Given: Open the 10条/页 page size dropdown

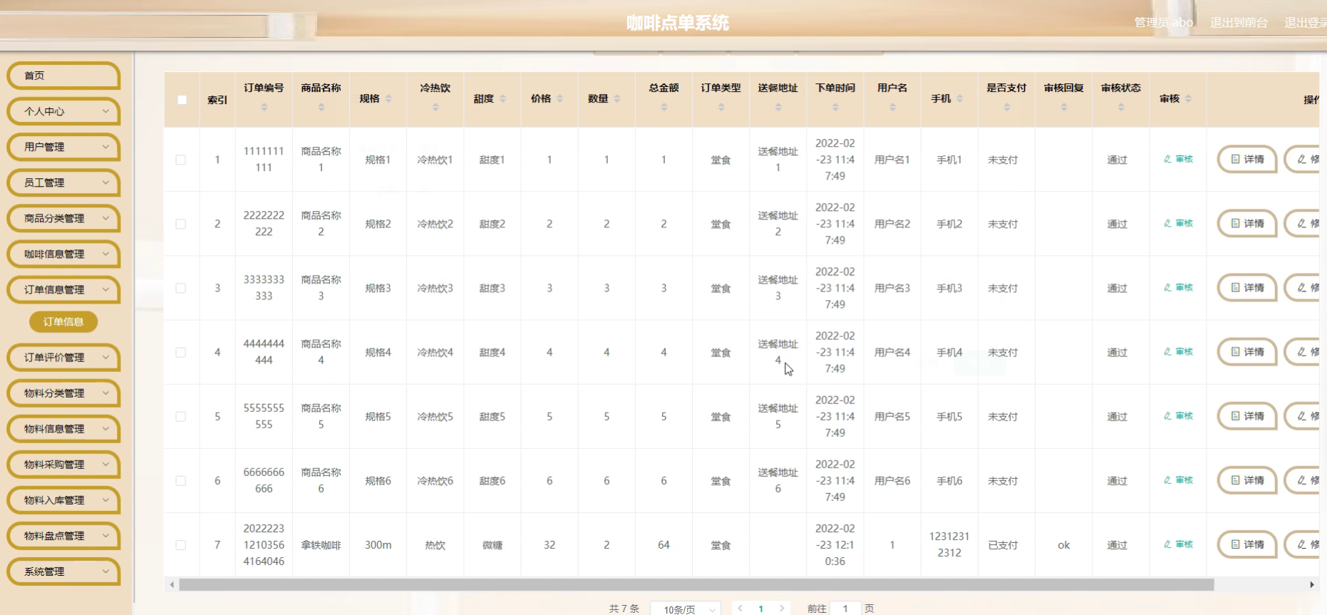Looking at the screenshot, I should (x=686, y=609).
